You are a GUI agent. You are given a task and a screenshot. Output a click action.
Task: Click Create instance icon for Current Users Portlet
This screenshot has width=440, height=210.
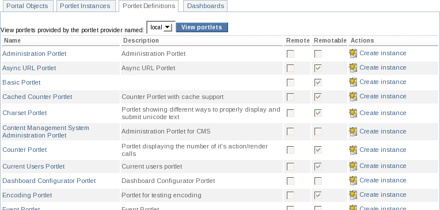pos(353,166)
